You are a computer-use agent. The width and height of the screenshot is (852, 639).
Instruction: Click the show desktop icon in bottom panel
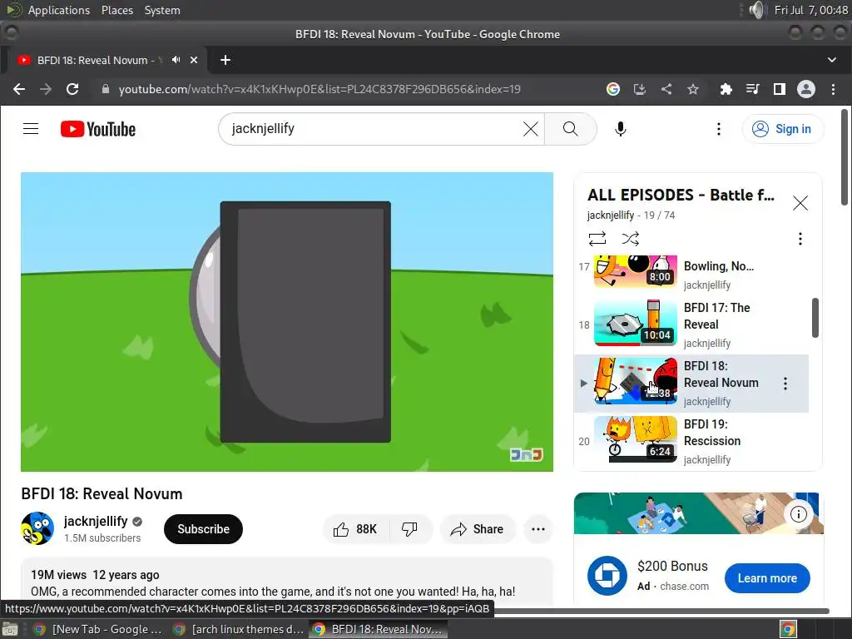(x=10, y=630)
